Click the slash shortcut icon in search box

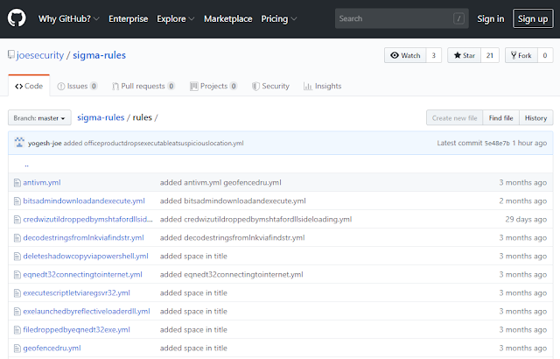point(458,18)
